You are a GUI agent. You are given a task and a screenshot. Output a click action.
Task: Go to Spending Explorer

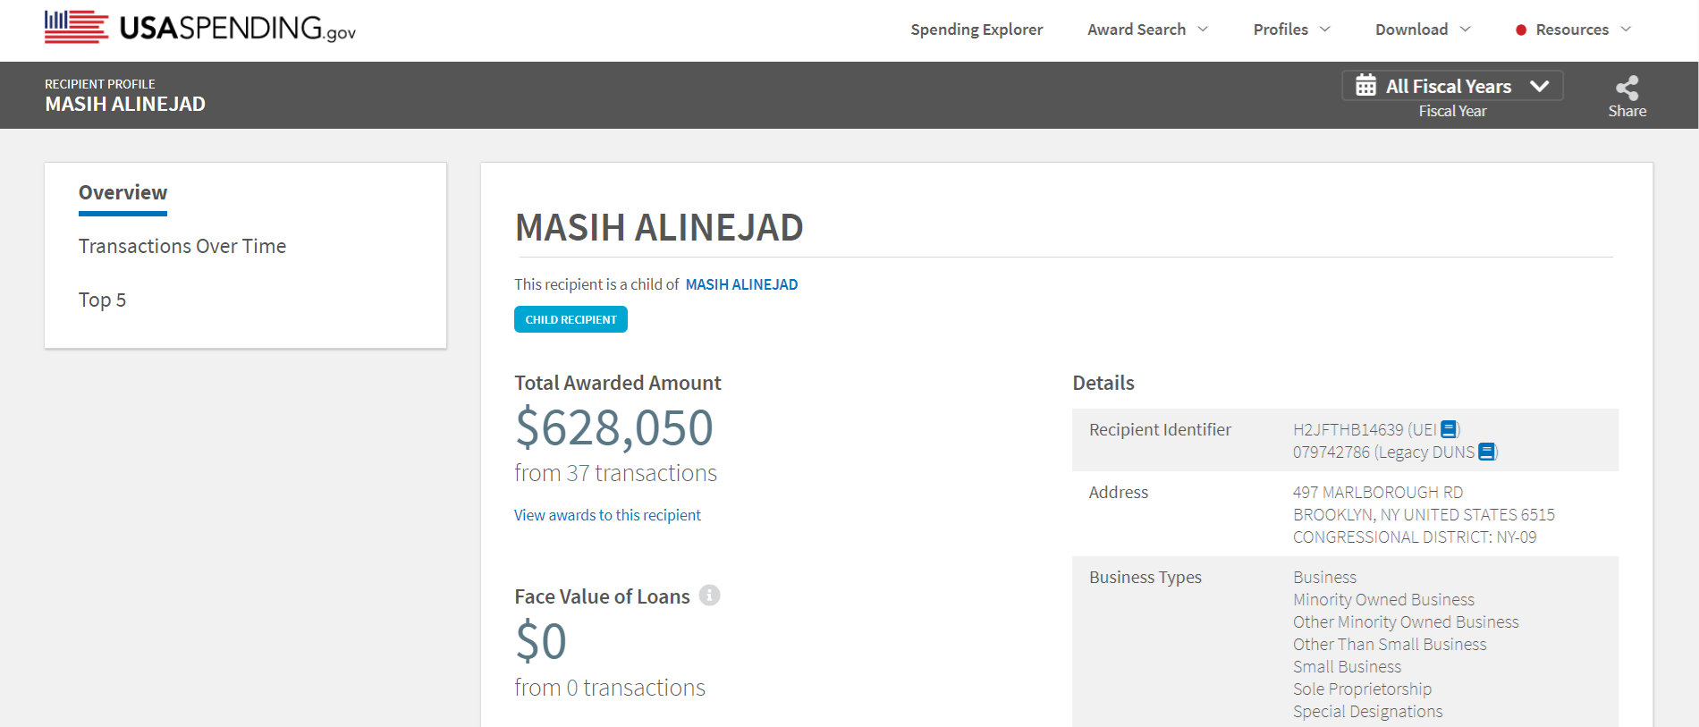click(976, 30)
